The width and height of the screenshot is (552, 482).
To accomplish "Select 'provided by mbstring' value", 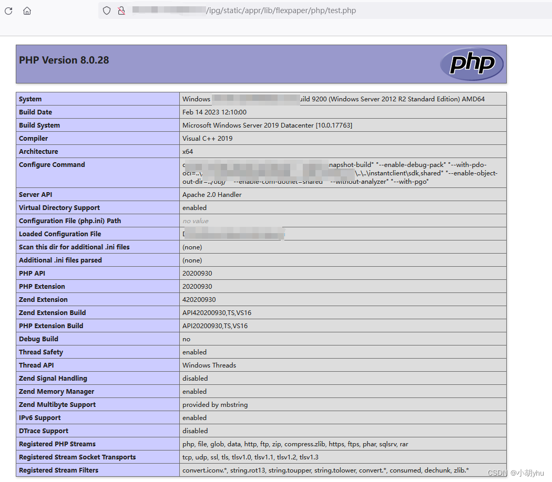I will (x=215, y=405).
